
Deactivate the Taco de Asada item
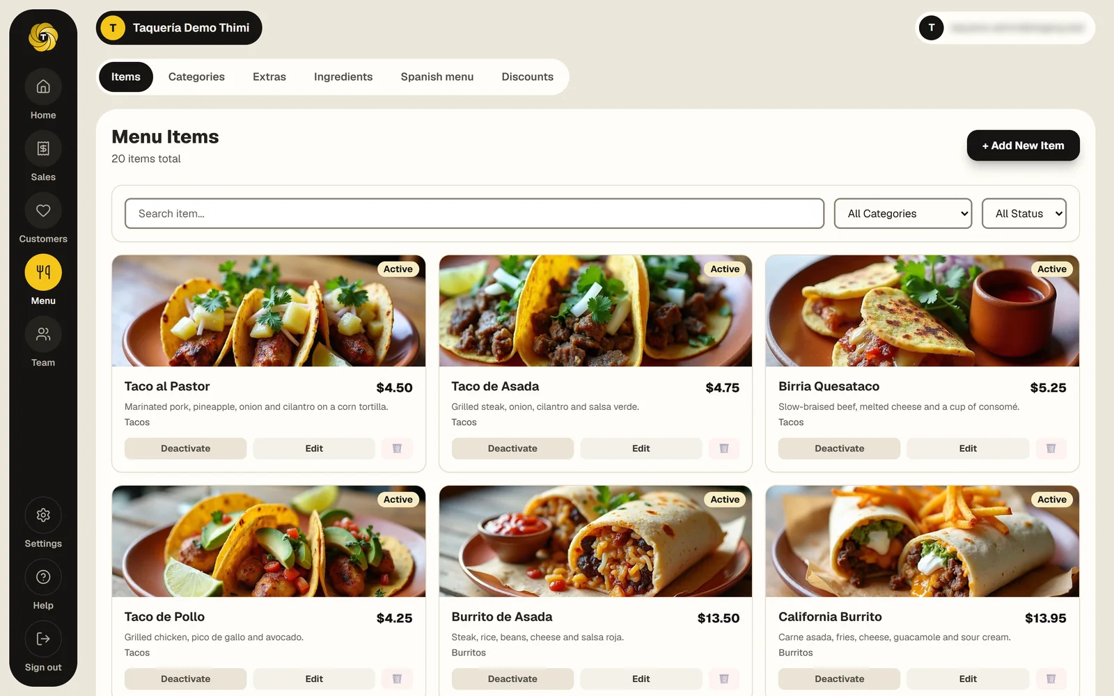(x=512, y=448)
